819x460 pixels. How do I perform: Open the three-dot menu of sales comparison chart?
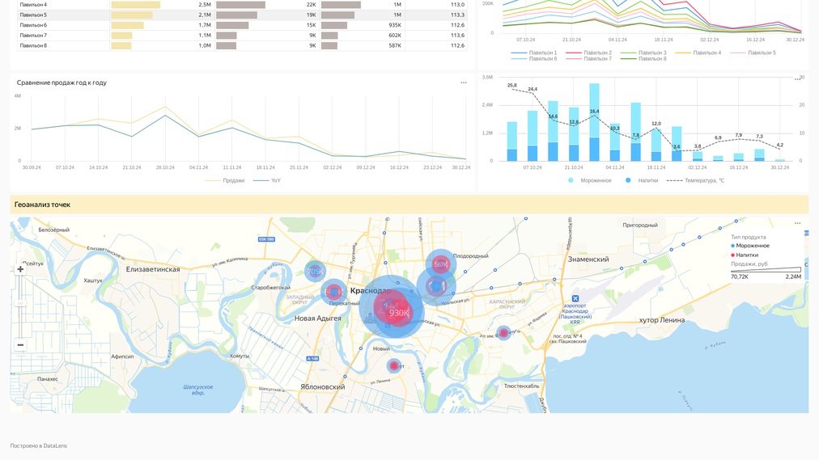(x=464, y=82)
